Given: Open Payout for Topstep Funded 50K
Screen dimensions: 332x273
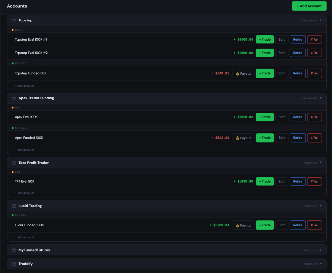Looking at the screenshot, I should click(x=243, y=73).
